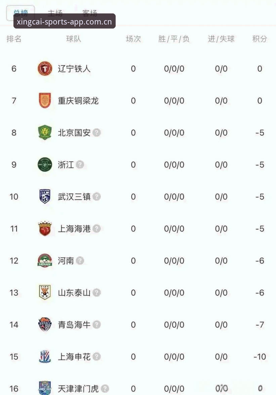Click the 重庆铜梁龙 team badge
The width and height of the screenshot is (276, 395).
point(45,100)
